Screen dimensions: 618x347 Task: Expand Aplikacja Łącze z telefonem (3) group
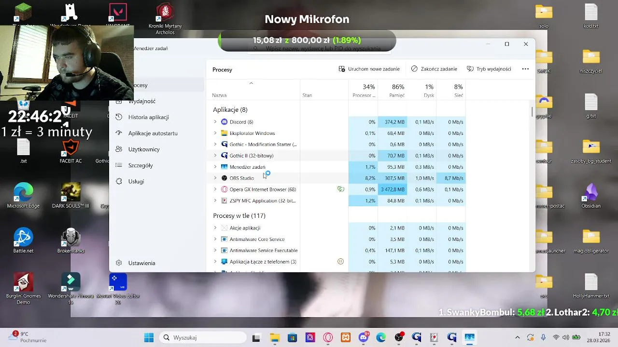tap(215, 262)
